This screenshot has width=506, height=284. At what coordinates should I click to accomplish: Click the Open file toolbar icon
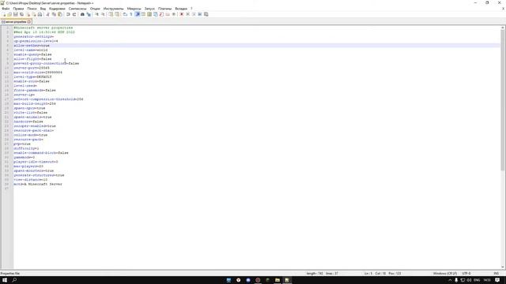[x=9, y=14]
